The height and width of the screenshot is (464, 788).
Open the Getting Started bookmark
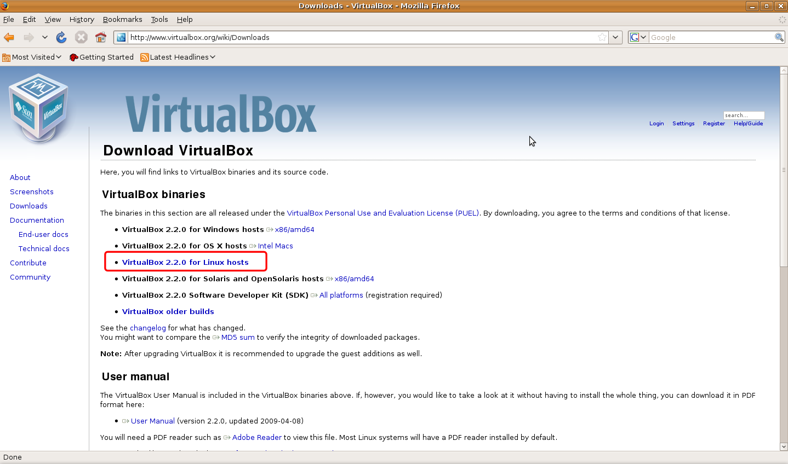[x=101, y=57]
